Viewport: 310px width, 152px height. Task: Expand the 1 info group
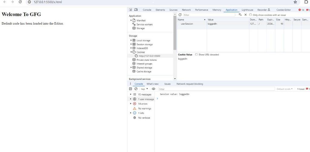click(x=131, y=113)
